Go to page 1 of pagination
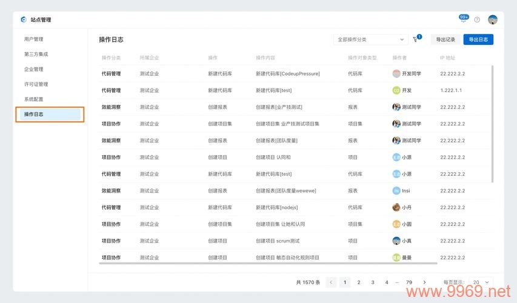This screenshot has width=517, height=303. tap(345, 282)
